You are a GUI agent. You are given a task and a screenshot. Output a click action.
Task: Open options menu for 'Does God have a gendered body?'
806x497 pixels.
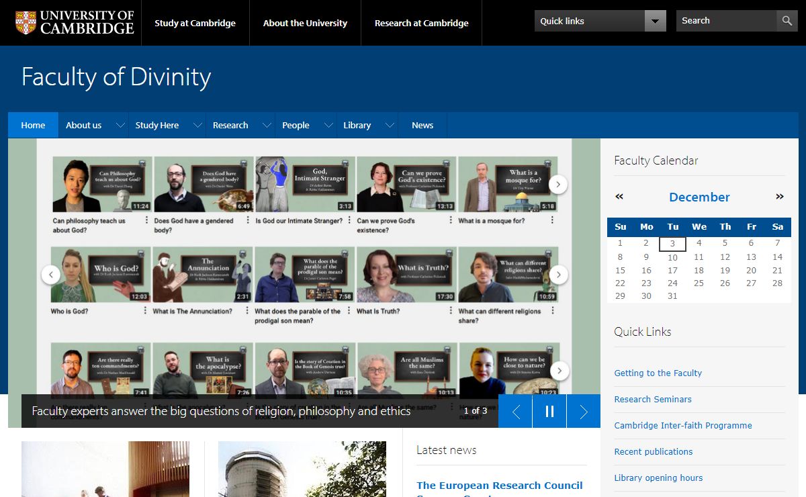tap(249, 220)
